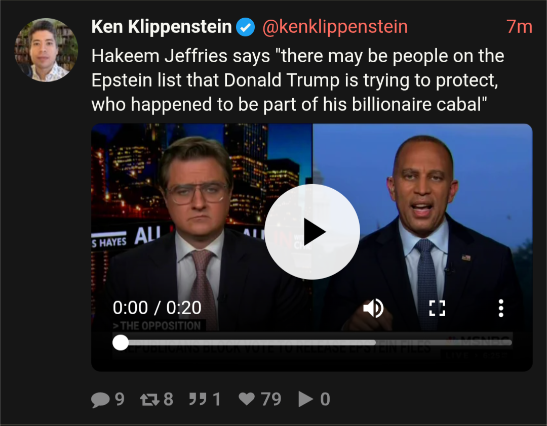Image resolution: width=547 pixels, height=426 pixels.
Task: Mute the video using the speaker icon
Action: pos(373,308)
